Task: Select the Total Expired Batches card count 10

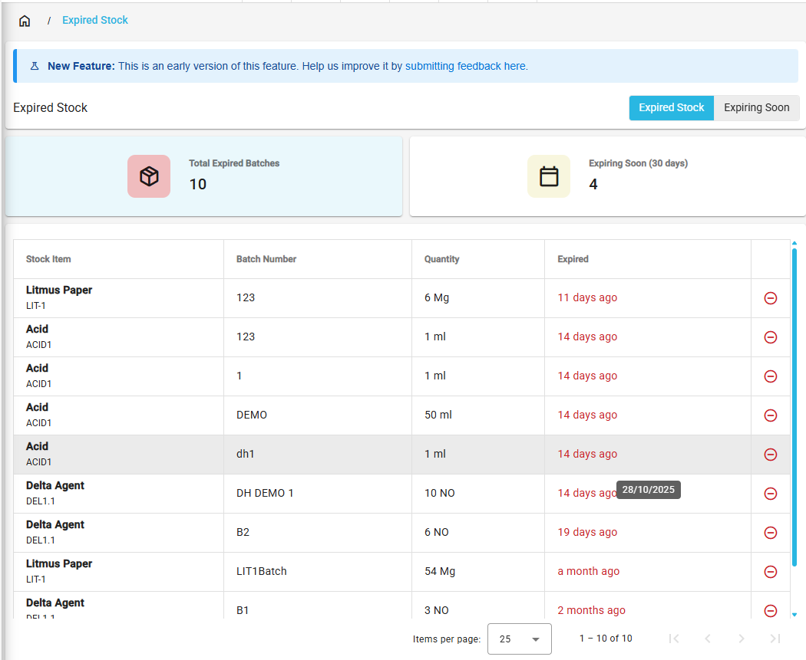Action: 198,184
